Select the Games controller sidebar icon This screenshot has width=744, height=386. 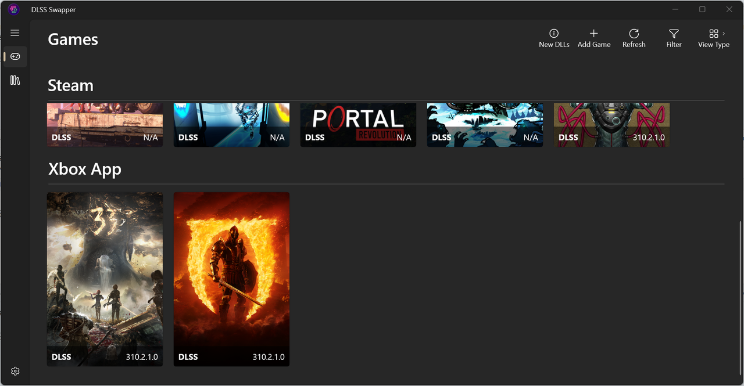pyautogui.click(x=15, y=56)
